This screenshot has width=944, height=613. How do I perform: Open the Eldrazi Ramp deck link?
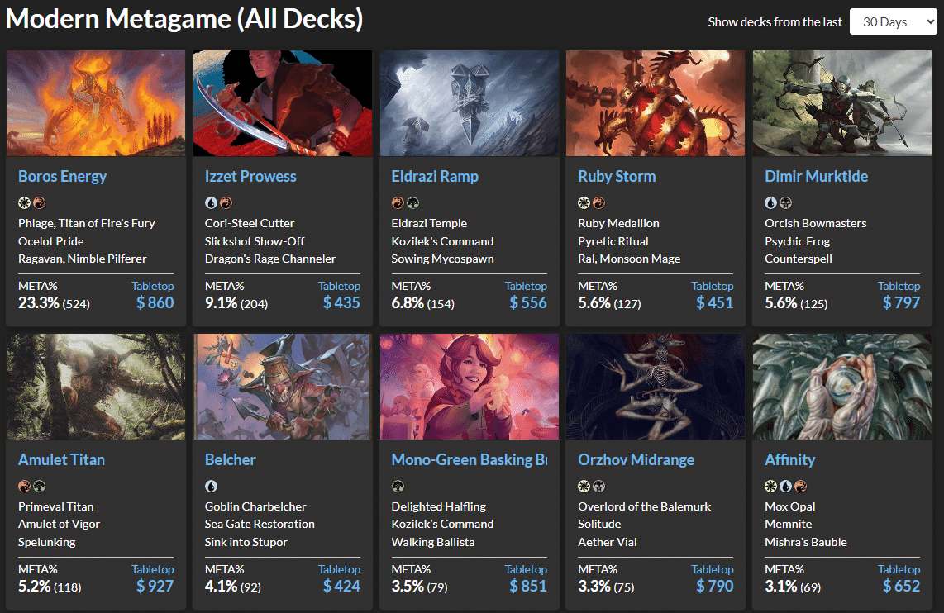coord(435,176)
